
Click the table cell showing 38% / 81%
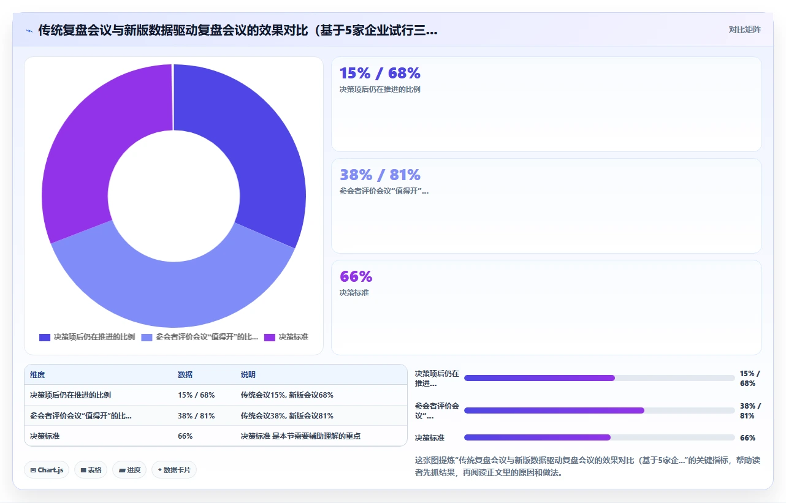(196, 415)
